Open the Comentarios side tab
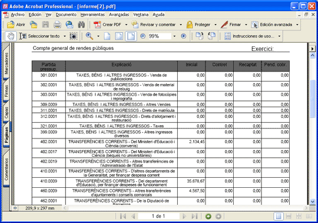 click(x=6, y=169)
